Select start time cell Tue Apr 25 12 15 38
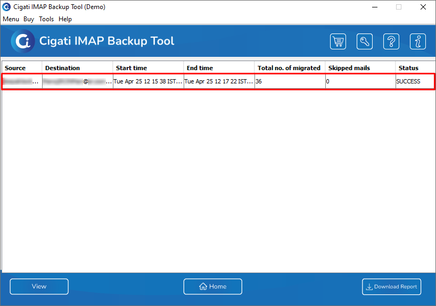 [x=148, y=82]
